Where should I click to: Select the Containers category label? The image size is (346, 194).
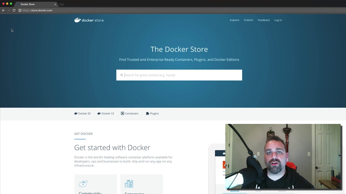click(x=132, y=113)
